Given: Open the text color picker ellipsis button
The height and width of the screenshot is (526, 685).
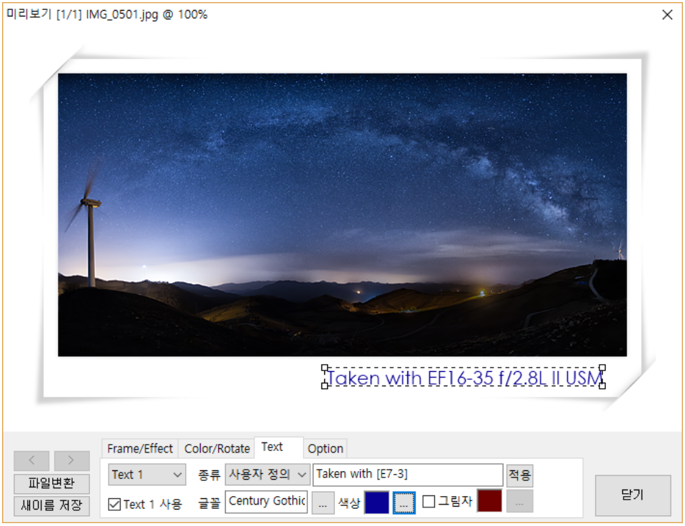Looking at the screenshot, I should click(404, 502).
